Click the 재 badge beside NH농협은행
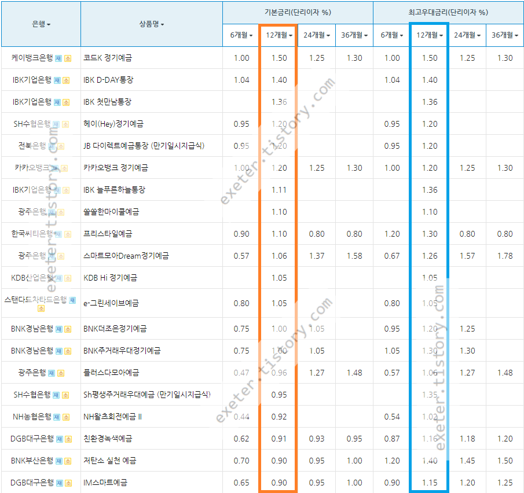 point(57,417)
